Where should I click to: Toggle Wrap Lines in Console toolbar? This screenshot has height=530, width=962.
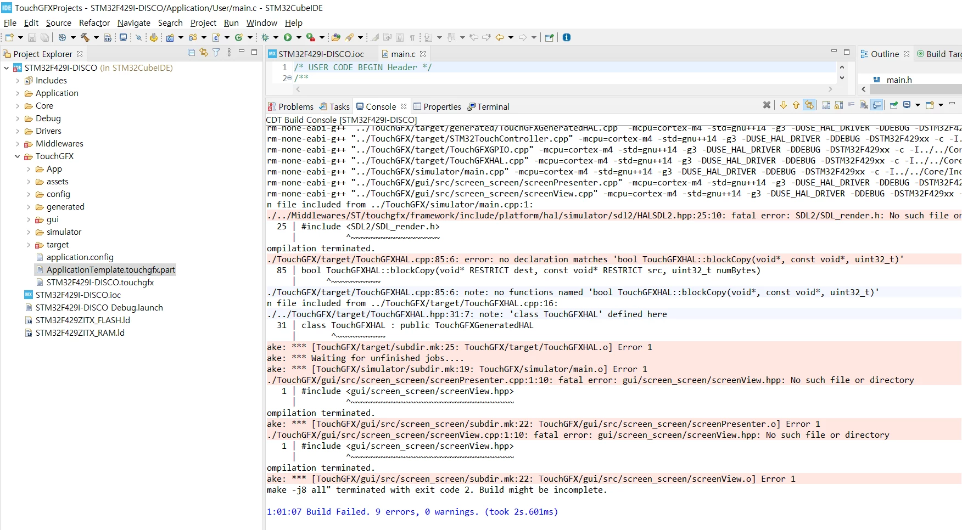coord(851,105)
